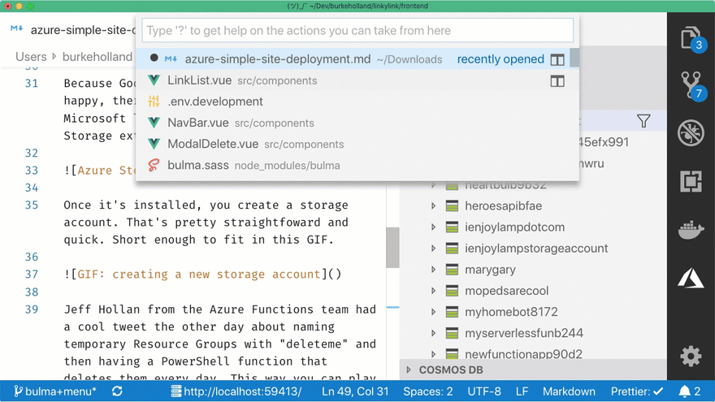Select ModalDelete.vue in quick open list
Viewport: 715px width, 402px height.
pos(357,144)
